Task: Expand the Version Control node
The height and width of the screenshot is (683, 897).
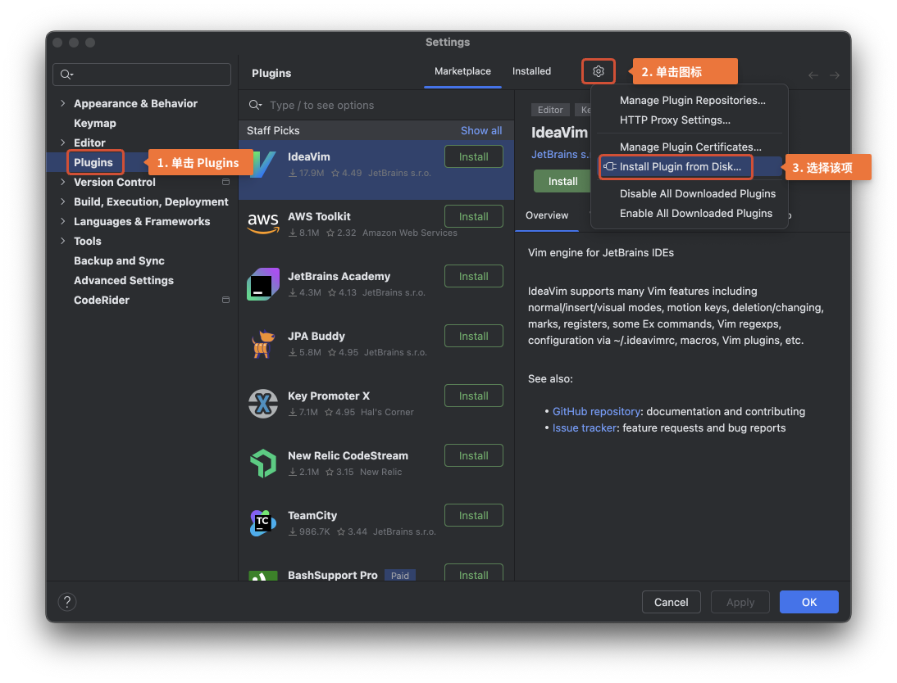Action: (63, 182)
